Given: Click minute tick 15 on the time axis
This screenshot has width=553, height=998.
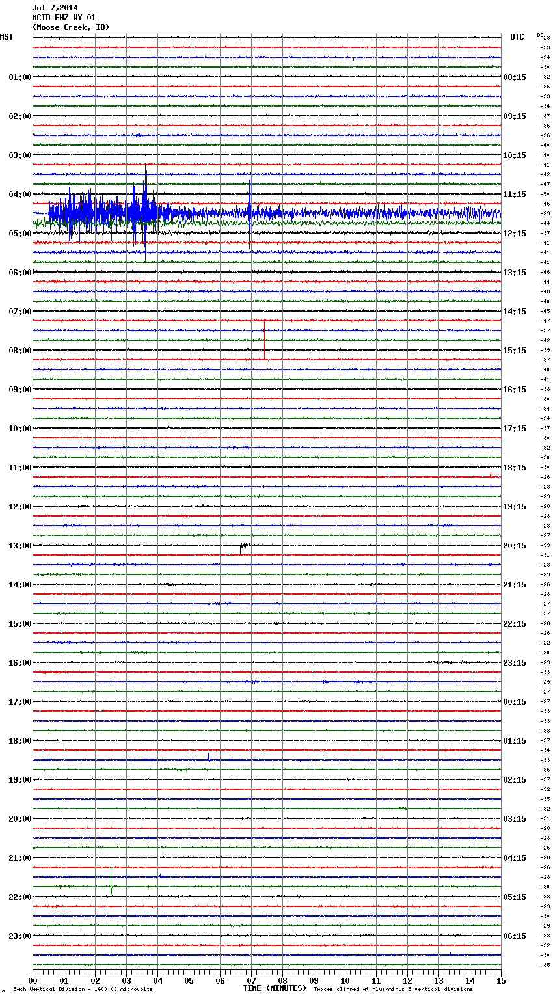Looking at the screenshot, I should click(501, 980).
